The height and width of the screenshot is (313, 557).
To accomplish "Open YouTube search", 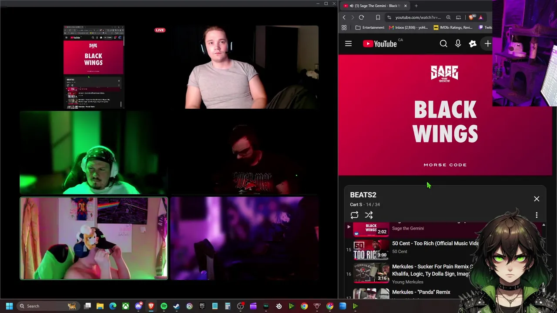I will 443,43.
